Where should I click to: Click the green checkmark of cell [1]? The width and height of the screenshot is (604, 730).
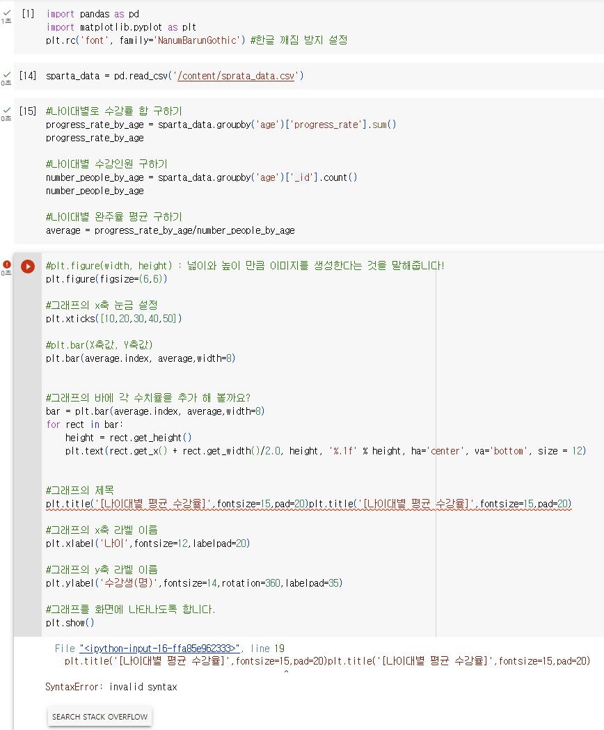(6, 13)
